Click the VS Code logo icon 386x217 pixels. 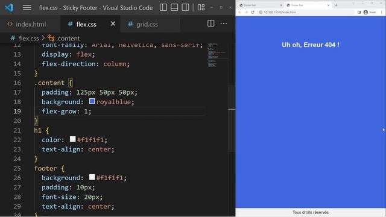(9, 8)
